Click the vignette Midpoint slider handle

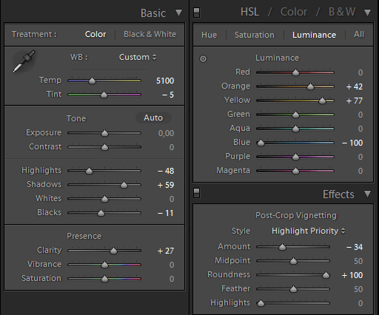[x=293, y=261]
